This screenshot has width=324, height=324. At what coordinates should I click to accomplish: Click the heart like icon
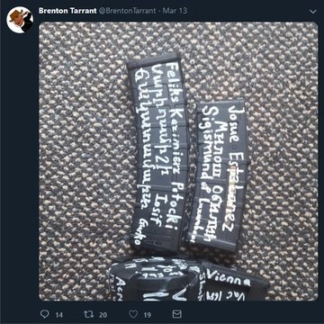[x=133, y=314]
